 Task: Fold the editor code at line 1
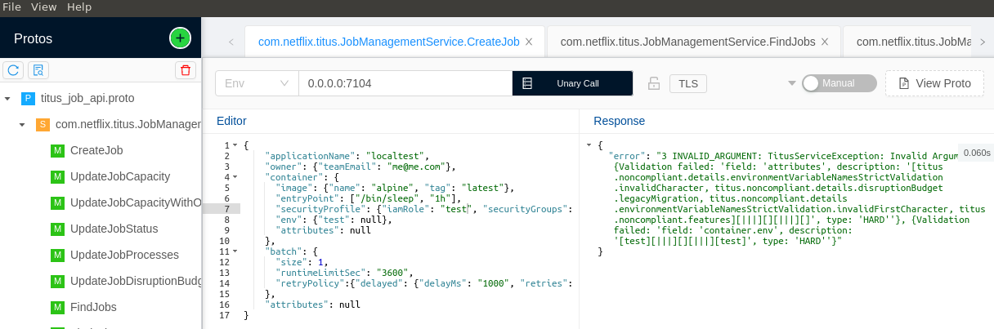pos(235,145)
